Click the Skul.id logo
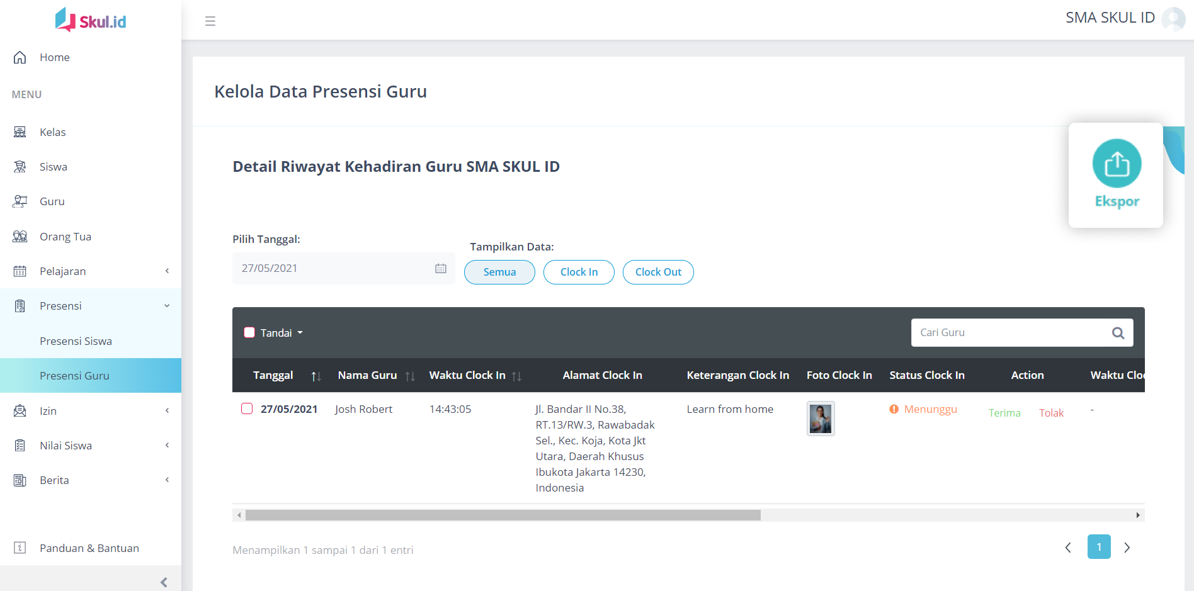 [x=91, y=20]
